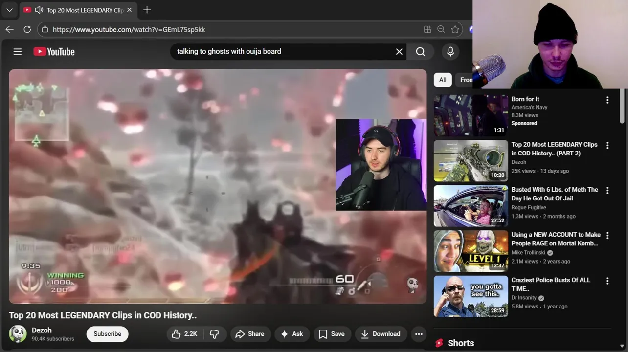This screenshot has height=352, width=628.
Task: Open Busted With 6 Lbs. of Meth title
Action: pos(555,194)
